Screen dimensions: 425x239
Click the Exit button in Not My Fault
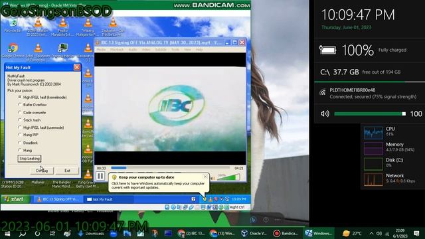click(67, 171)
